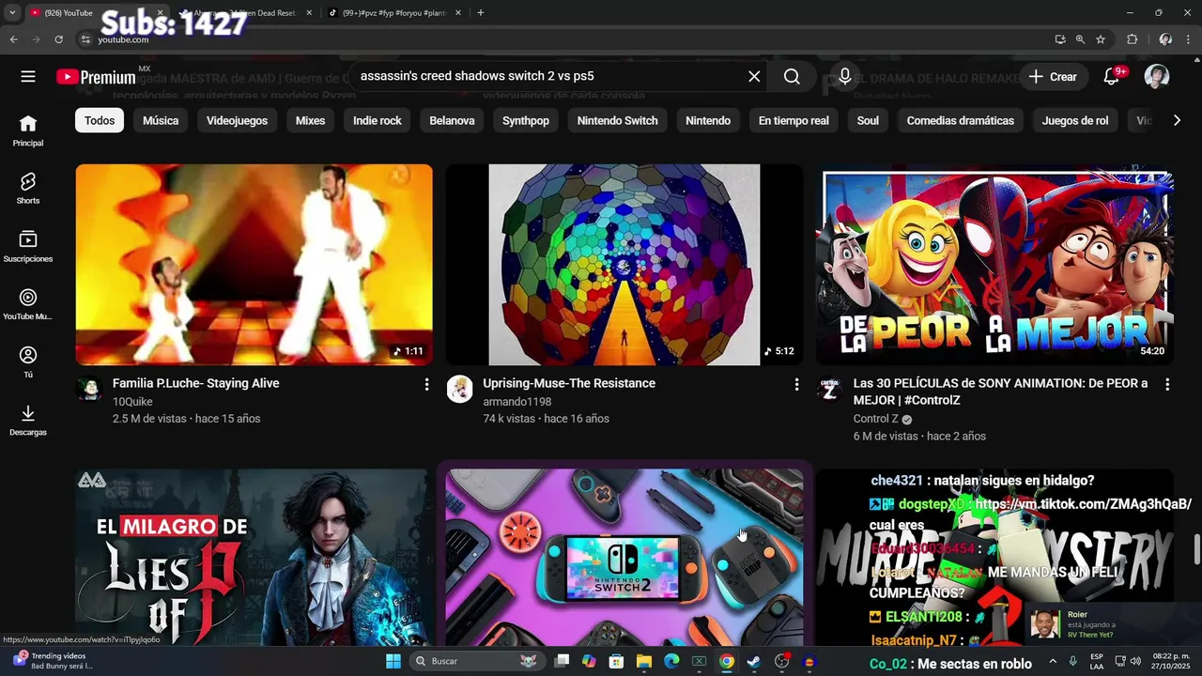Open Suscripciones in the sidebar
The image size is (1202, 676).
click(x=28, y=247)
